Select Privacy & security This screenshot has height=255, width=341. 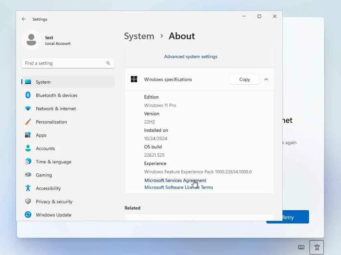(x=68, y=202)
